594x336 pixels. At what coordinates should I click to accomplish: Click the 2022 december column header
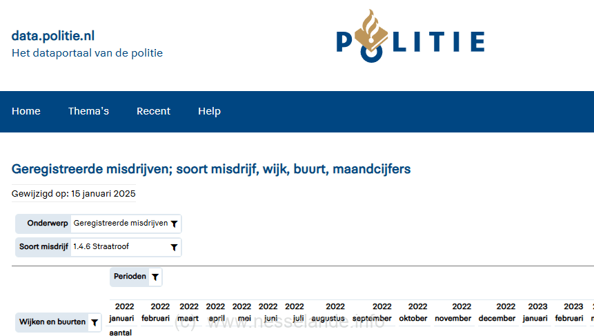coord(497,312)
